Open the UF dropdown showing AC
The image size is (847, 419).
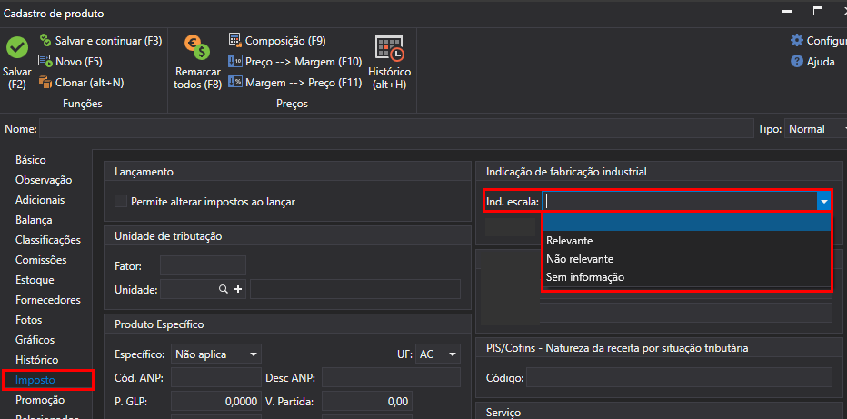click(437, 354)
